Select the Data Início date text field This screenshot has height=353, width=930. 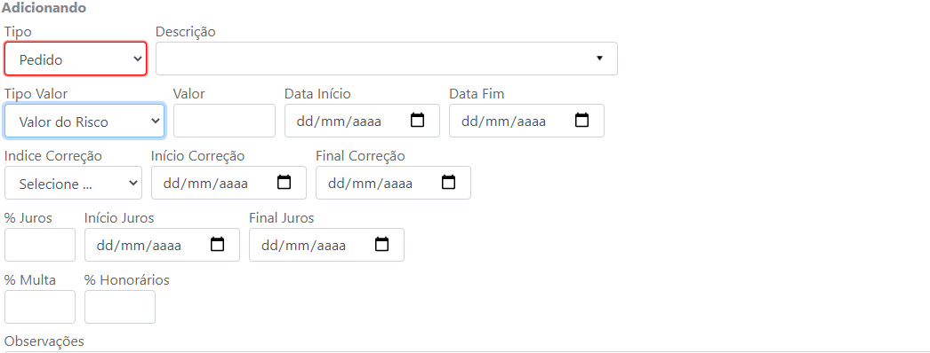339,122
